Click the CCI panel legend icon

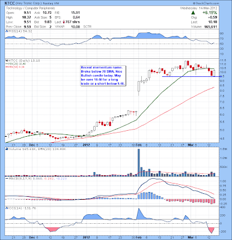pyautogui.click(x=7, y=208)
